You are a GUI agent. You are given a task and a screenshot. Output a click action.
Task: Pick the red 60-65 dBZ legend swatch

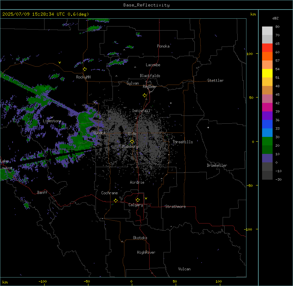[267, 48]
